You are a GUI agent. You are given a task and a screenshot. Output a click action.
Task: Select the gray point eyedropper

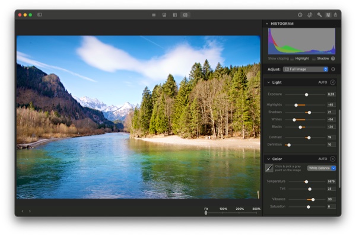coord(269,168)
